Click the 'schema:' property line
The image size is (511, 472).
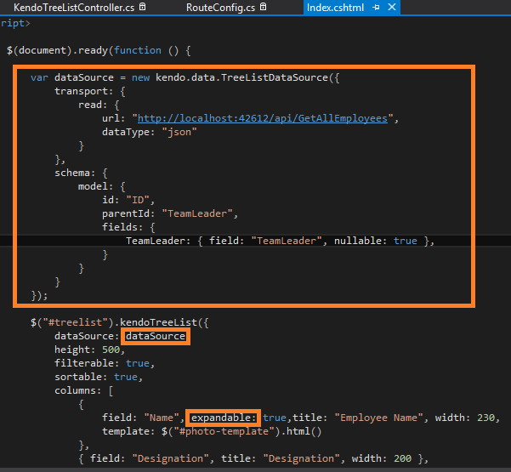[81, 173]
